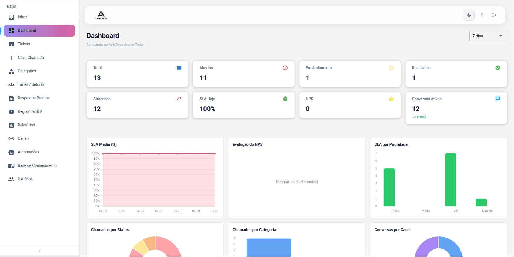Click the Tickets icon in sidebar
This screenshot has height=257, width=514.
point(11,44)
